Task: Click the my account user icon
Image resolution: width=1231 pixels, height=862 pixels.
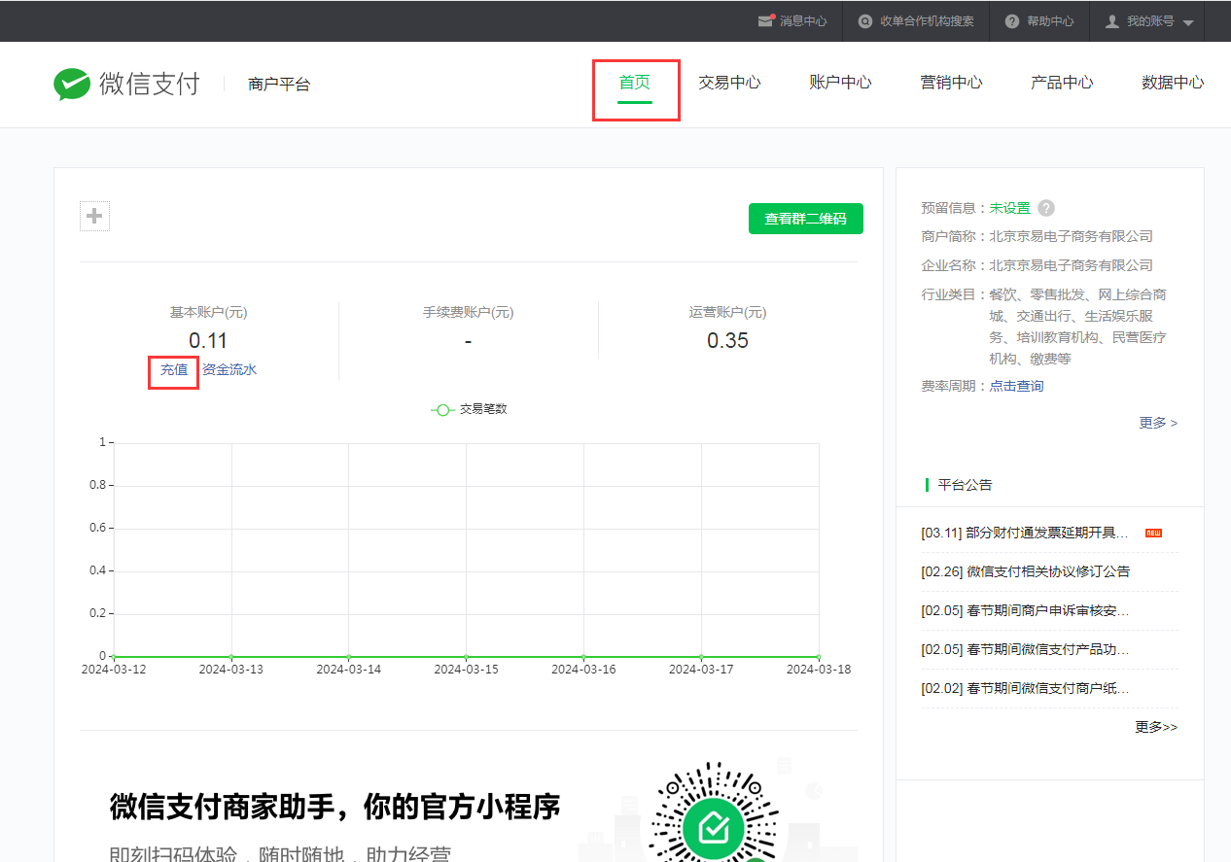Action: [1112, 21]
